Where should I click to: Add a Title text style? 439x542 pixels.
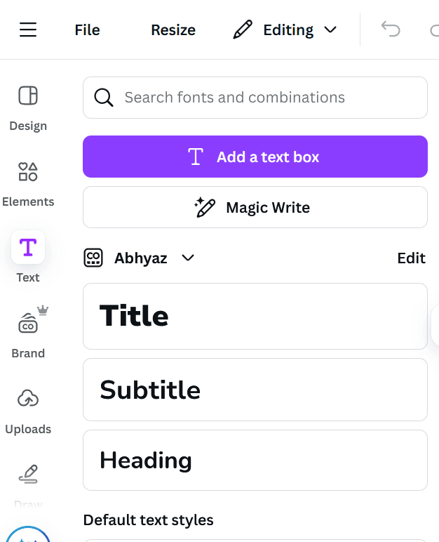(x=255, y=316)
